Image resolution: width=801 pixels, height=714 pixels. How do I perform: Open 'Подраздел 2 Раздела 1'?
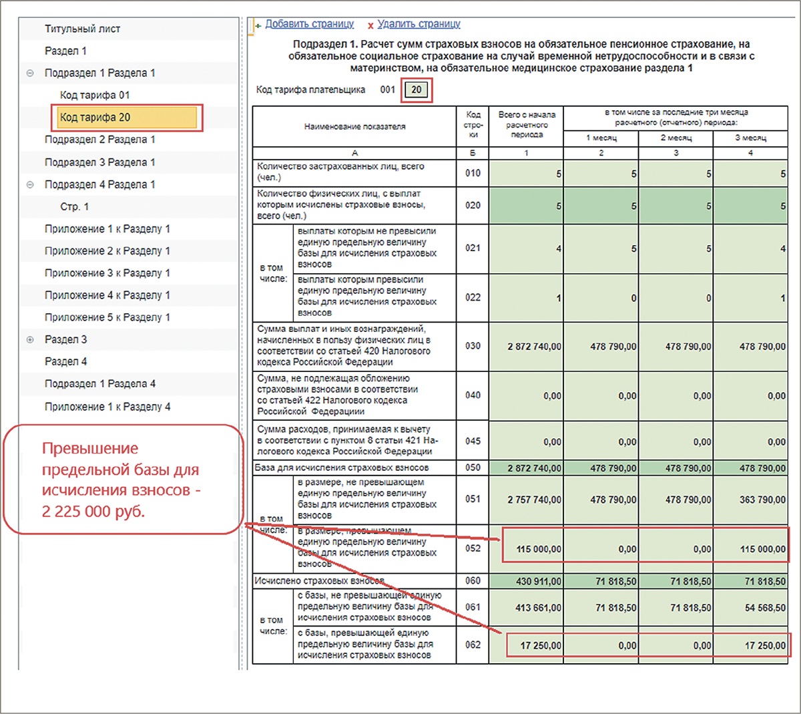click(99, 140)
